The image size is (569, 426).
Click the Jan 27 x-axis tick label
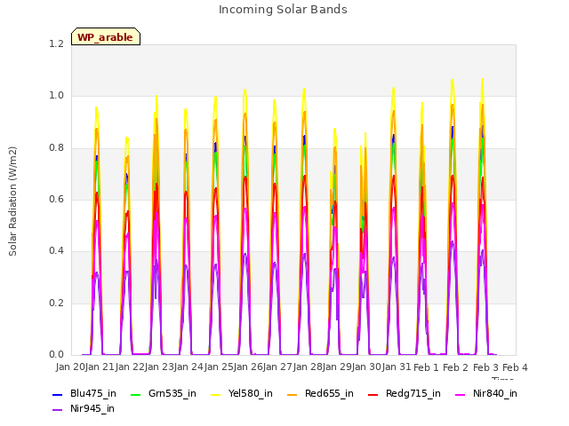tap(278, 367)
